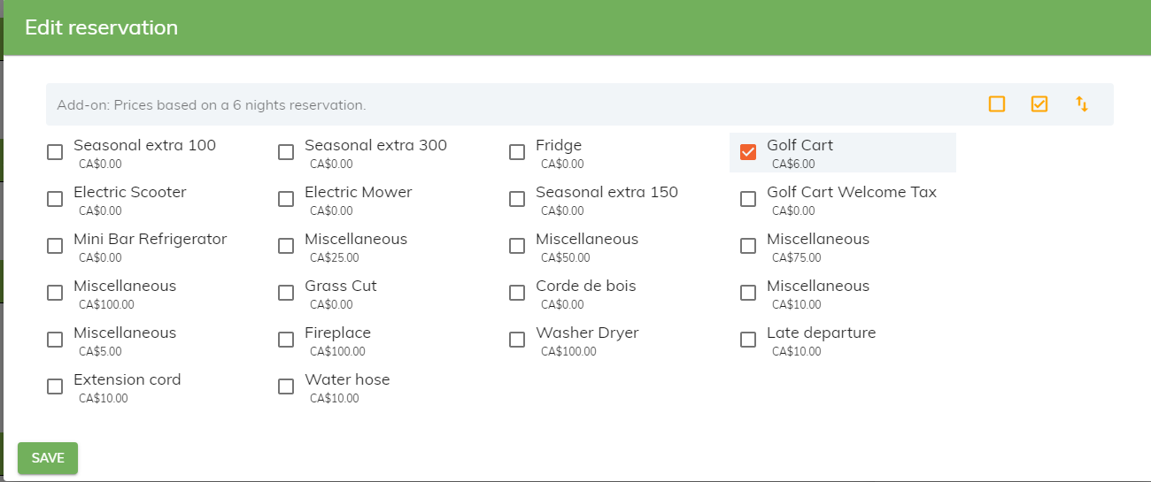Screen dimensions: 1151x482
Task: Check the Corde de bois add-on
Action: [517, 293]
